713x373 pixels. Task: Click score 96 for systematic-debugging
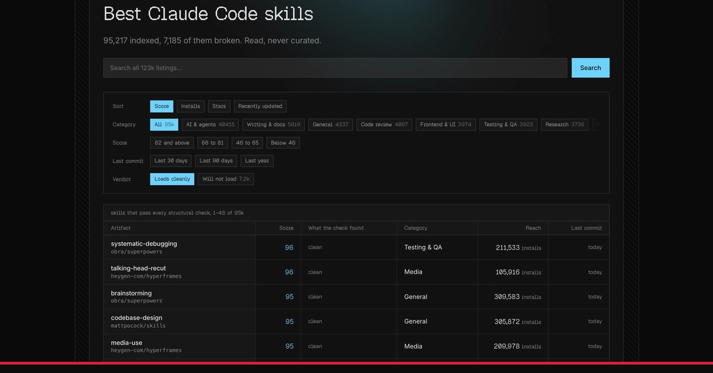coord(289,247)
